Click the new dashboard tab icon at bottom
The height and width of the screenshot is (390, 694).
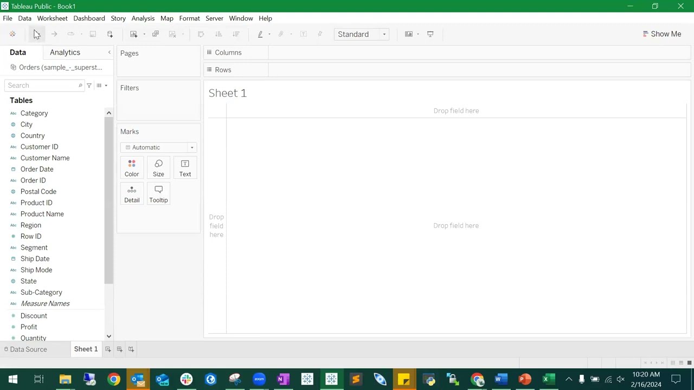pyautogui.click(x=119, y=349)
